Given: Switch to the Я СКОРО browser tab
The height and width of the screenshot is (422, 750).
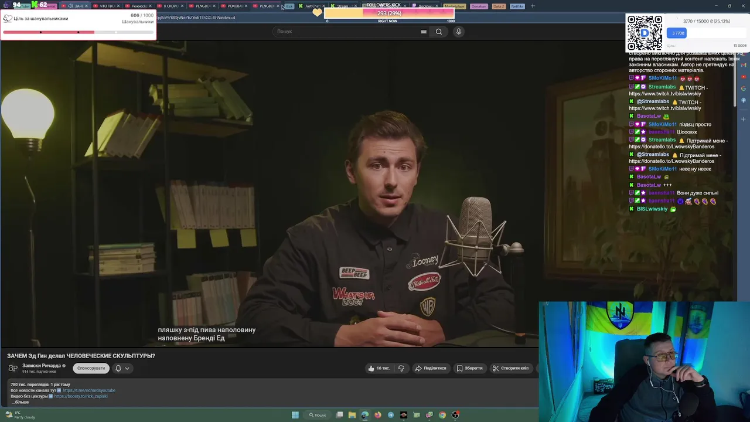Looking at the screenshot, I should click(171, 6).
